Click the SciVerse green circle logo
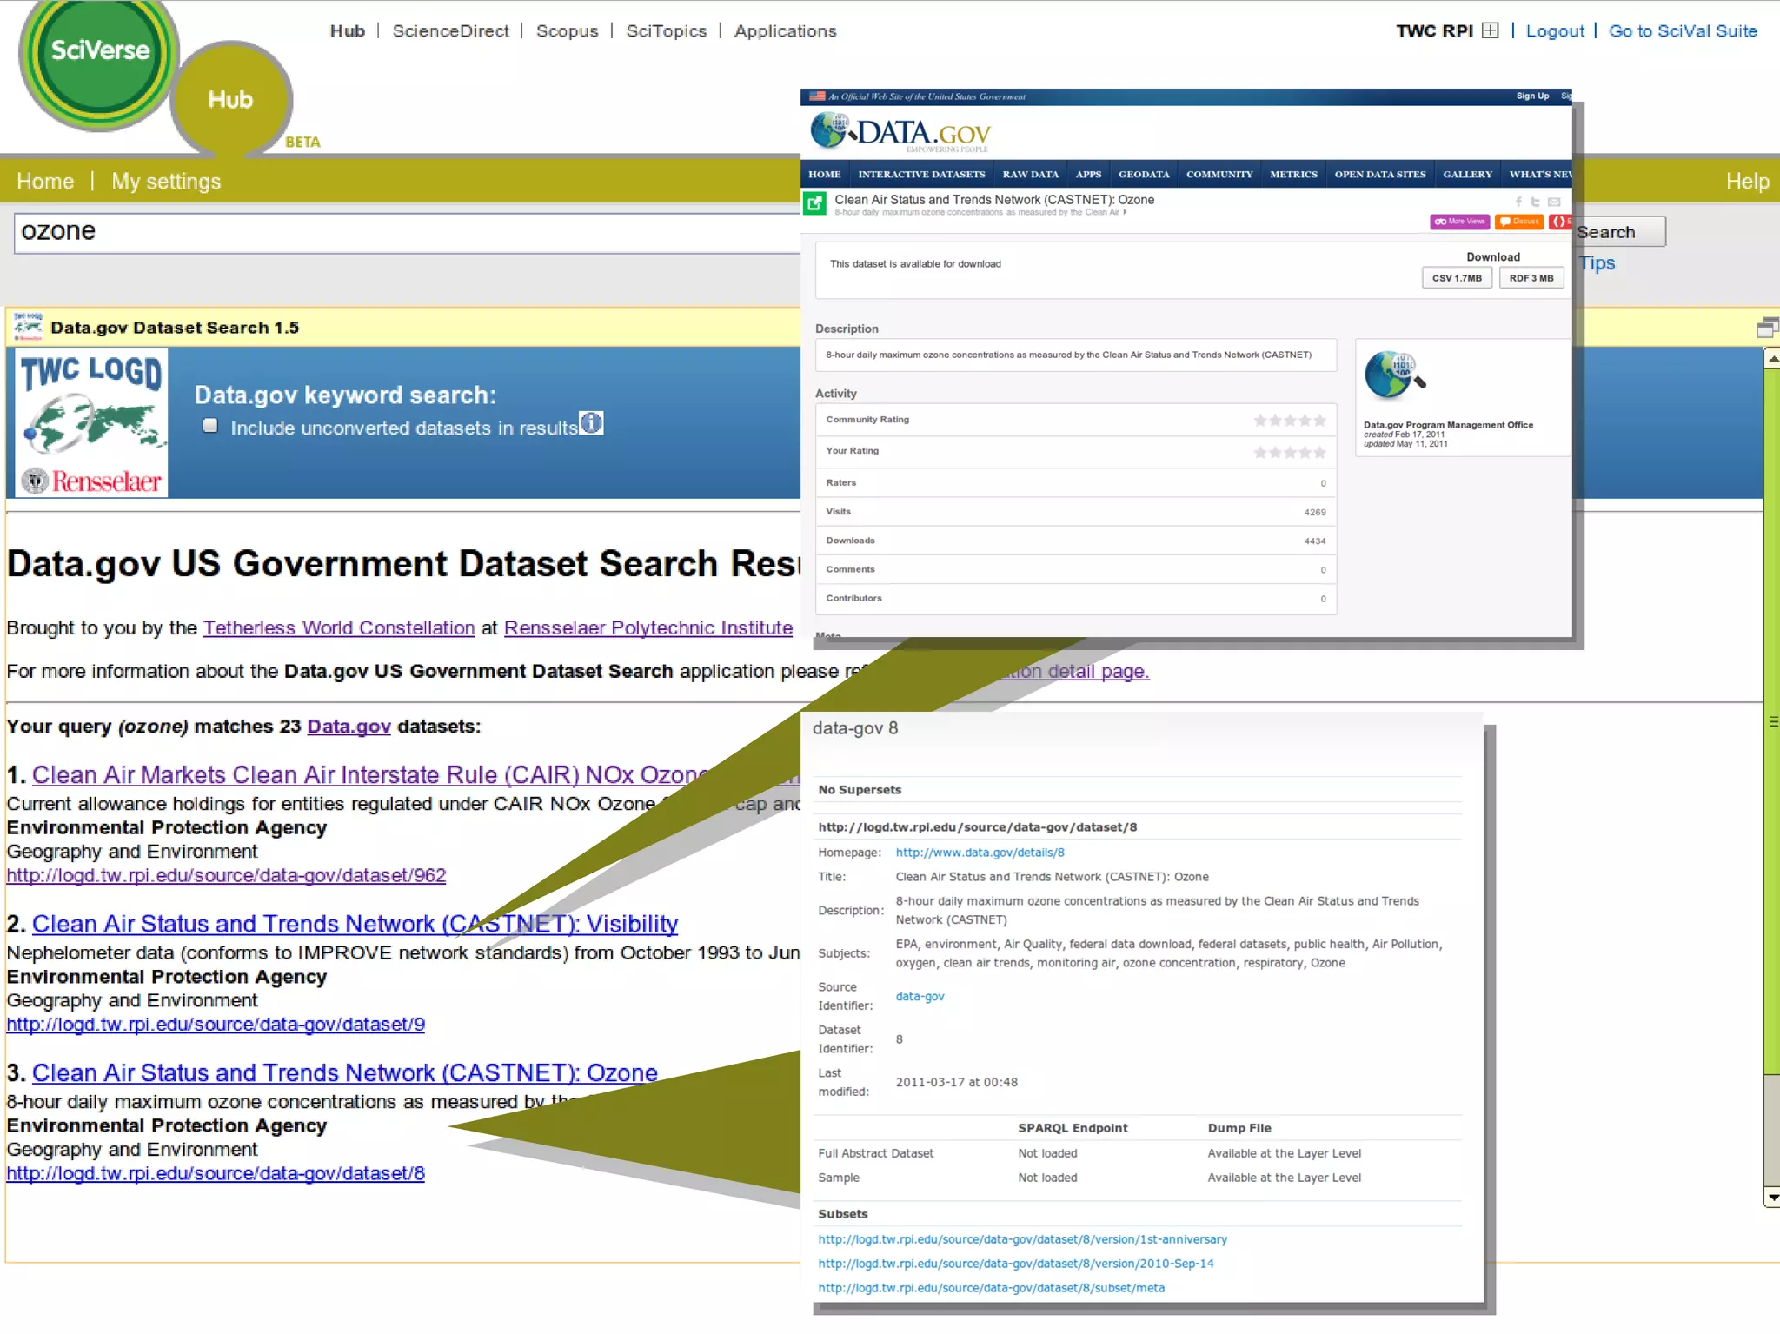1780x1334 pixels. [x=98, y=54]
